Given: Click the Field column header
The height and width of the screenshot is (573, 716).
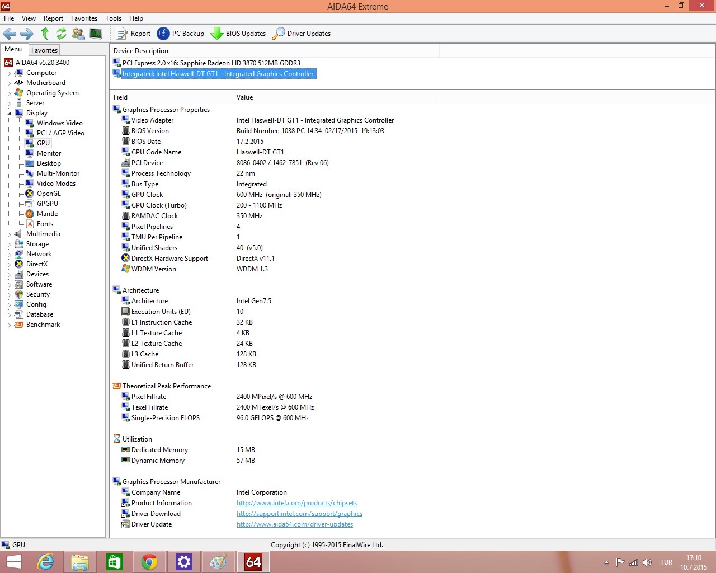Looking at the screenshot, I should click(x=171, y=97).
